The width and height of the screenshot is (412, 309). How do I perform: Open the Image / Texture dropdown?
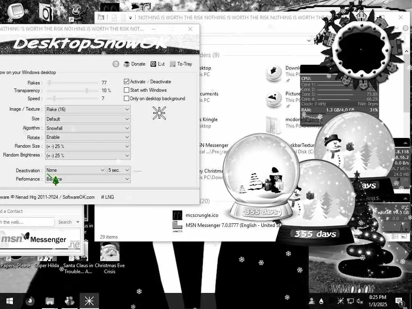coord(88,109)
